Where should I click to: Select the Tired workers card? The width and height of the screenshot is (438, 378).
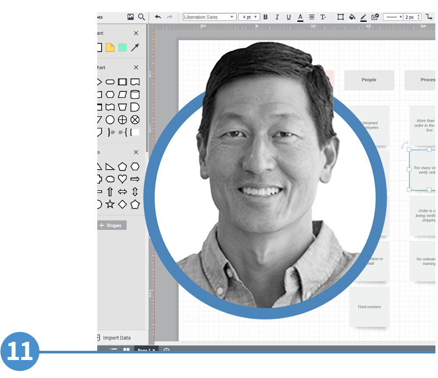click(x=369, y=307)
